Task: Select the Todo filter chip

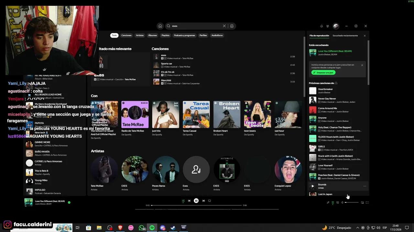Action: point(114,35)
